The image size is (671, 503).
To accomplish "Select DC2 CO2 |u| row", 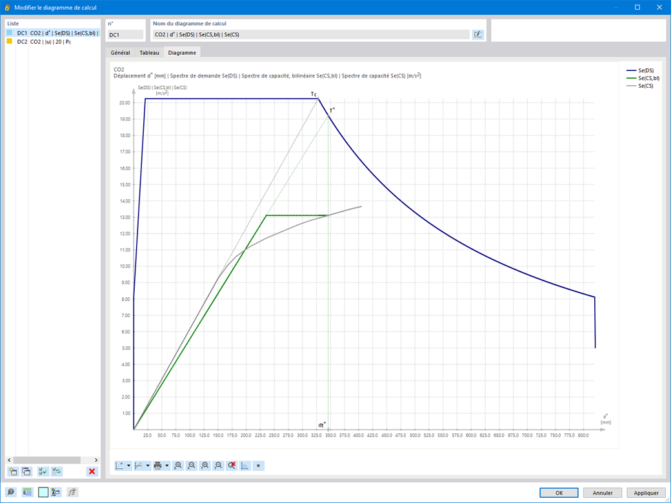I will point(53,42).
